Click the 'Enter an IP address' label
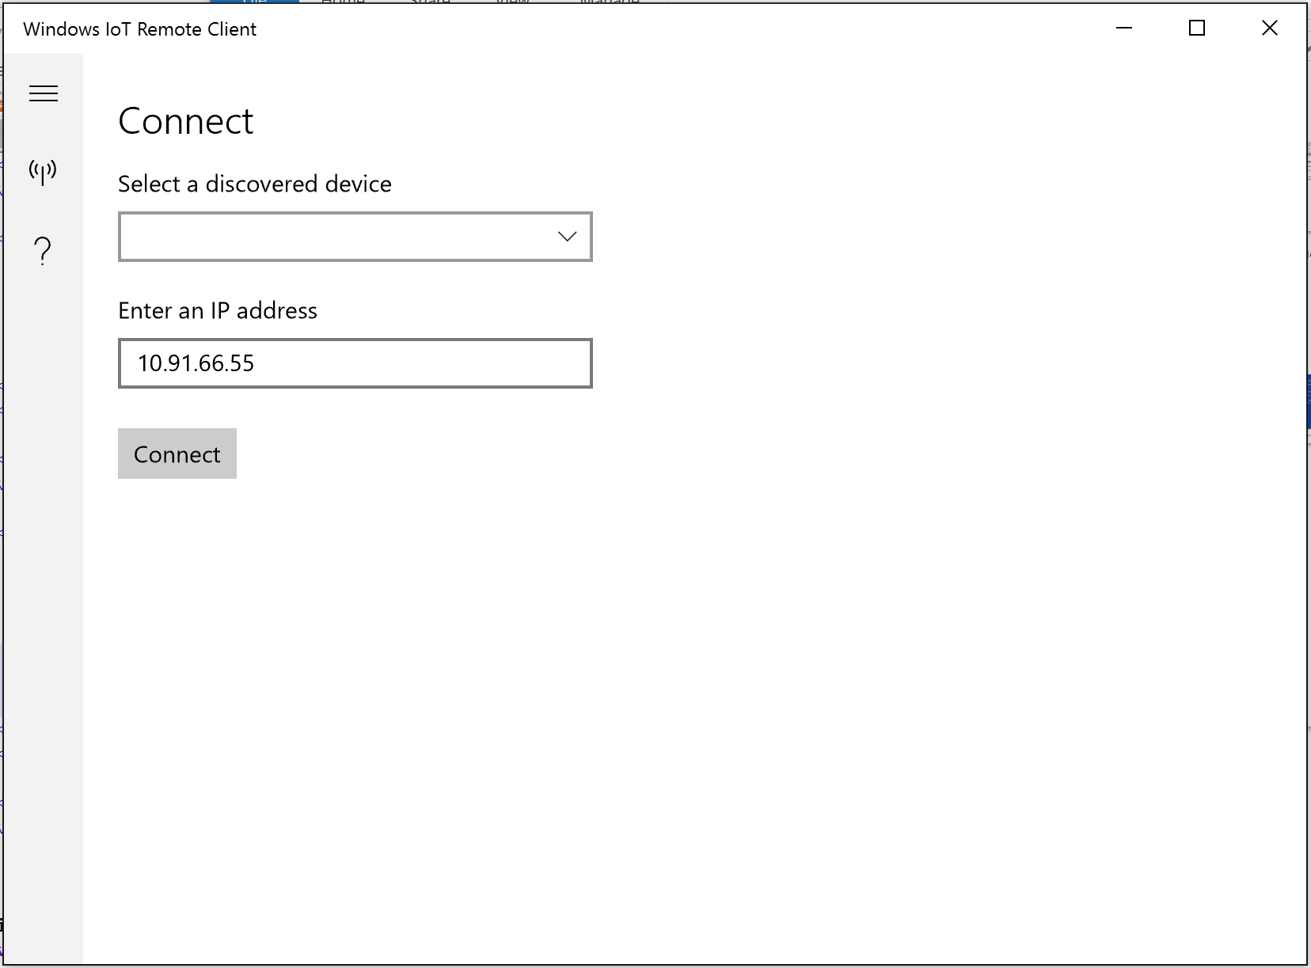 tap(218, 310)
